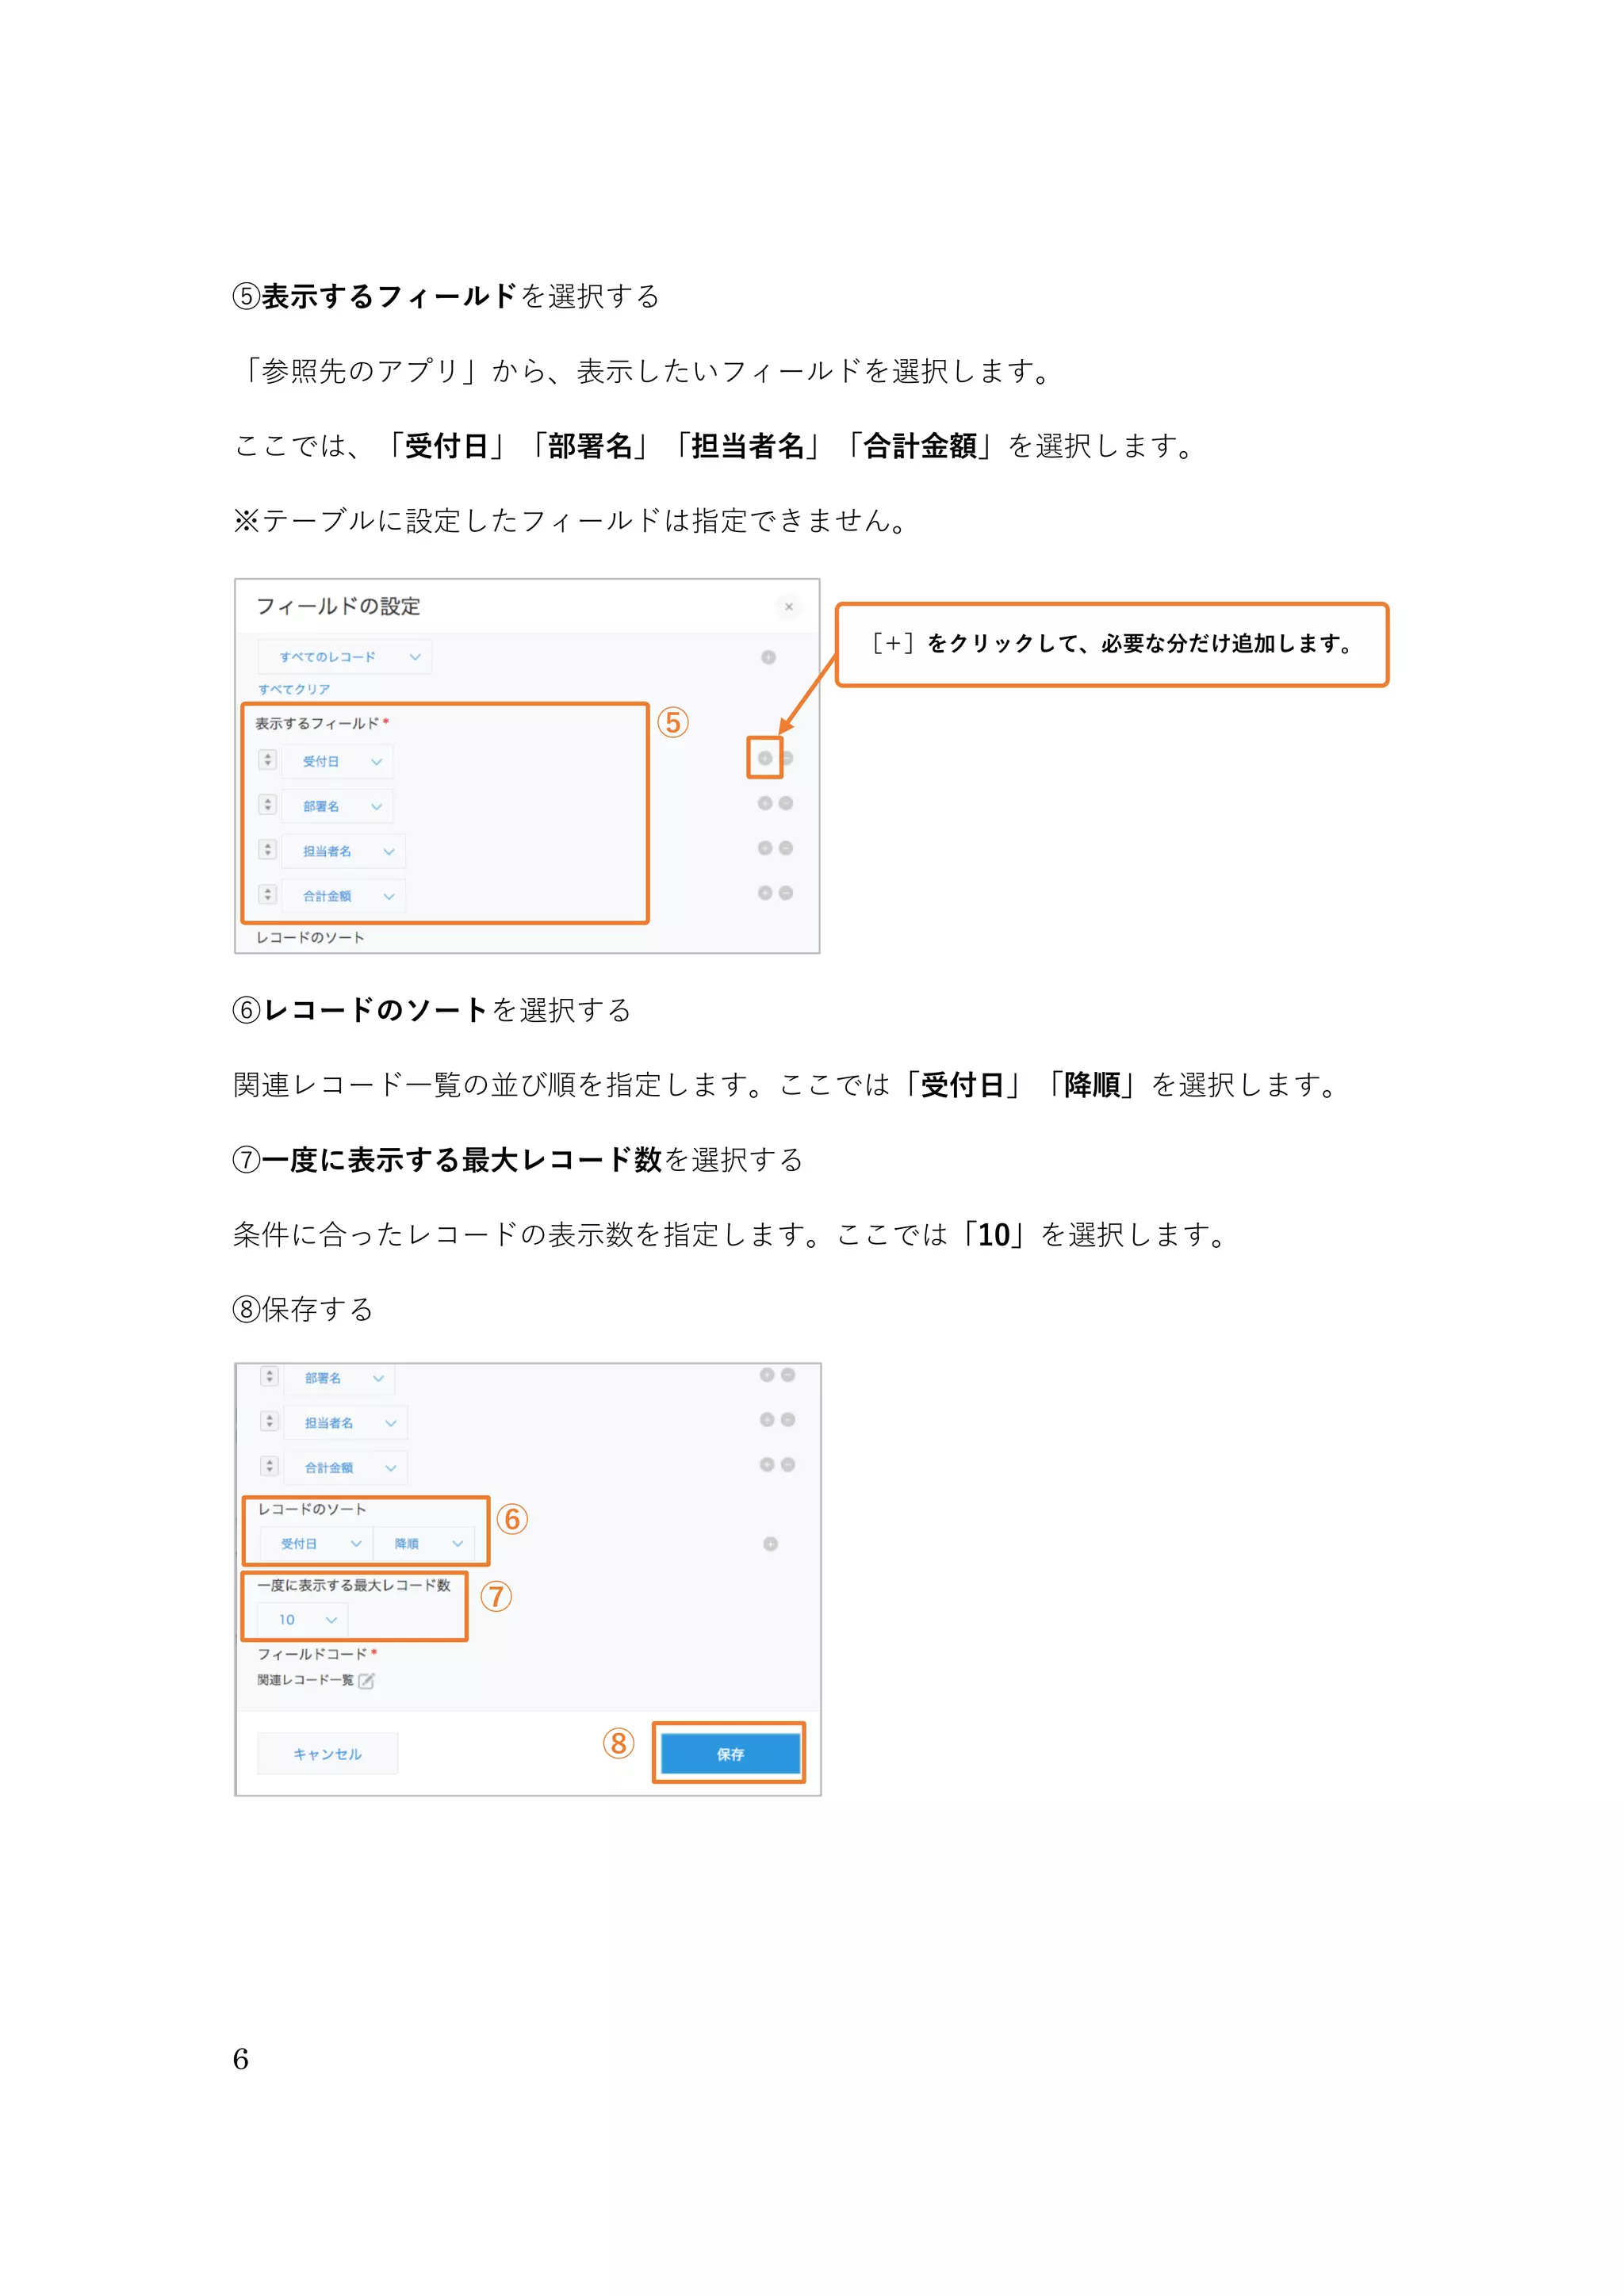Click the 一度に表示する最大レコード数 label in the dialog
Image resolution: width=1624 pixels, height=2296 pixels.
click(354, 1586)
